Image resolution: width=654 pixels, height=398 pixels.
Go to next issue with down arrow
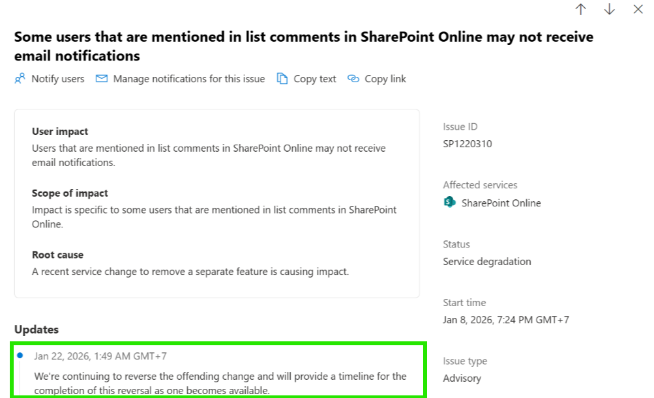(x=610, y=9)
